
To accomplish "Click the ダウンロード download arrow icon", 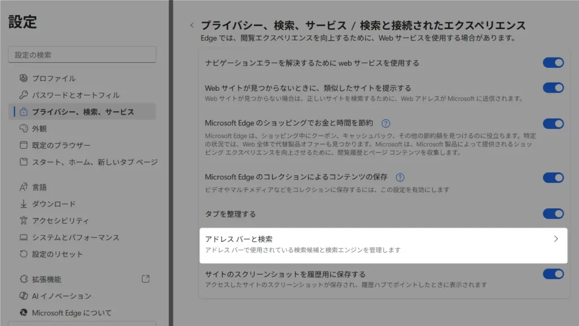I will 23,204.
